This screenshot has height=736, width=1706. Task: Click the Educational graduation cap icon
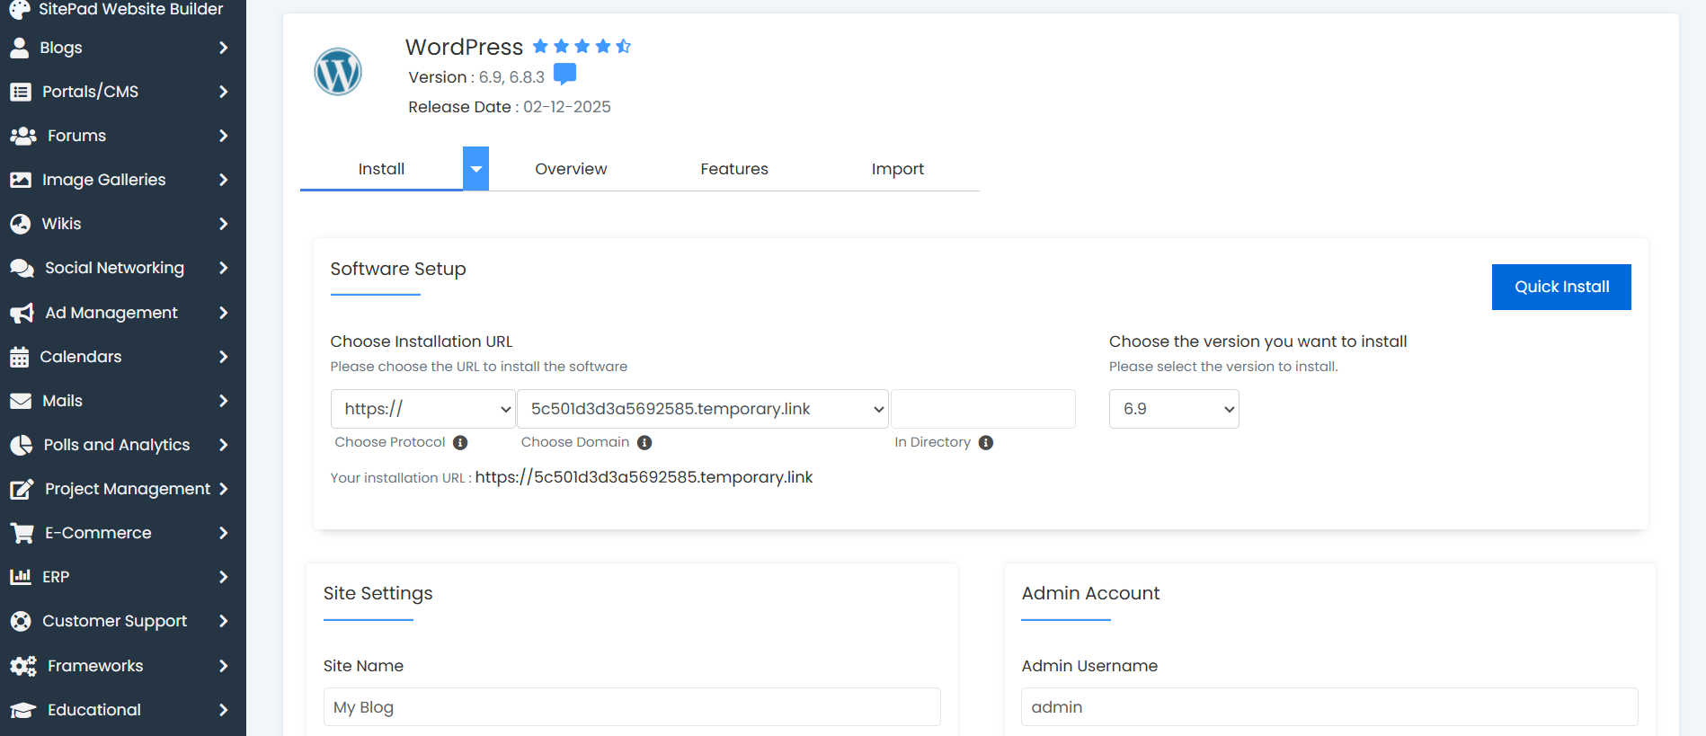coord(23,710)
